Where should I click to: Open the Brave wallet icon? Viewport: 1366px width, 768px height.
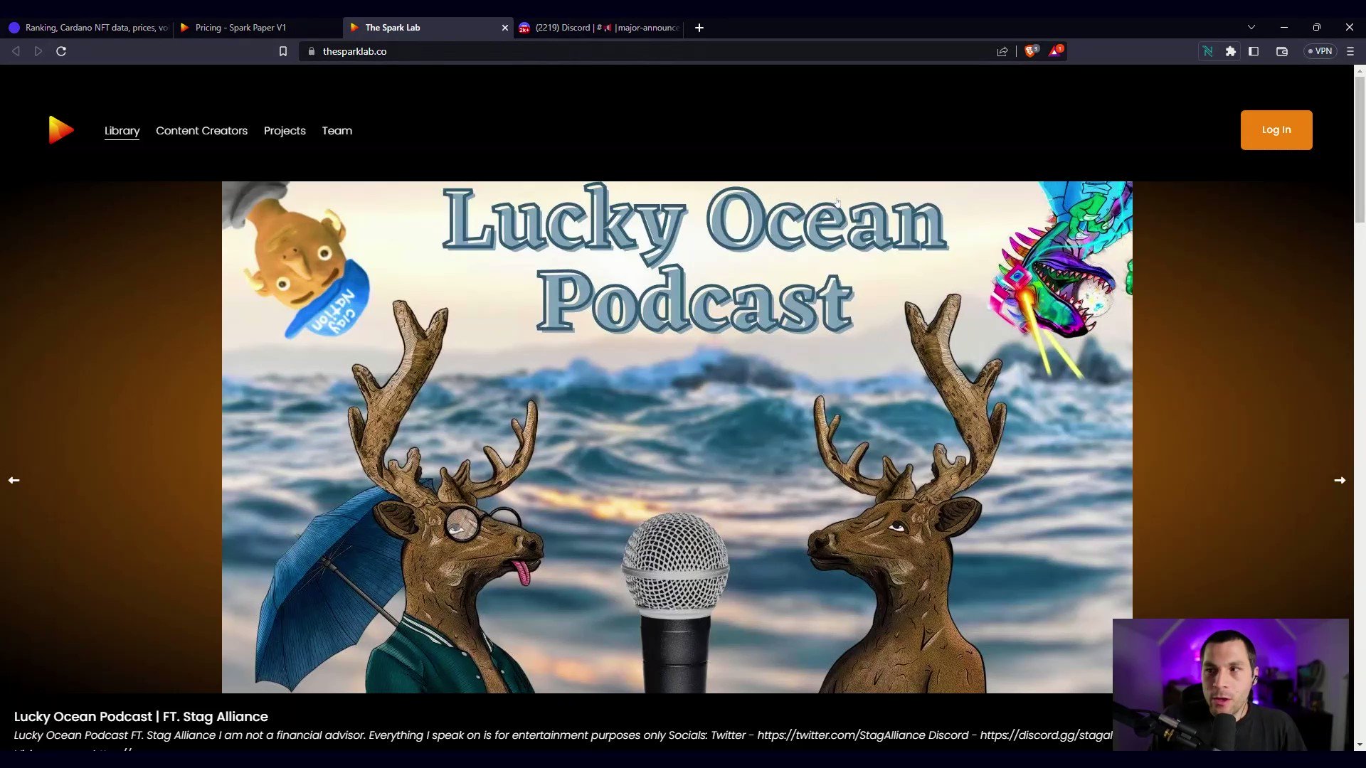(1282, 51)
